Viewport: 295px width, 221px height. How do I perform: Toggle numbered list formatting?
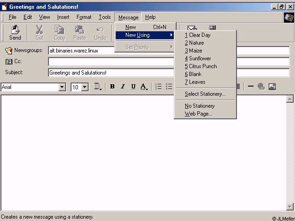[159, 87]
